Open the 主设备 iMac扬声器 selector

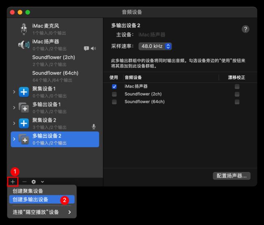coord(152,34)
